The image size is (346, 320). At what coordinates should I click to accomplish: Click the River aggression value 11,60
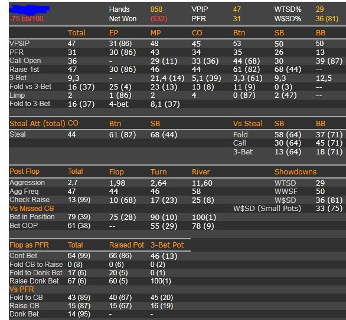coord(202,183)
